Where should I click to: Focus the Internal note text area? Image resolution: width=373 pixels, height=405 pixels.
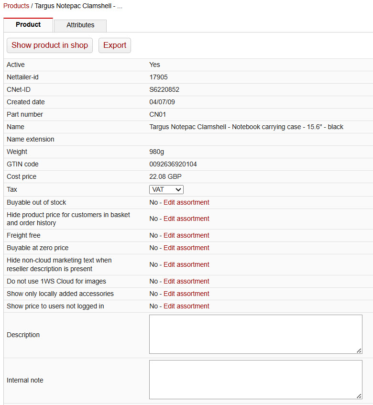coord(256,380)
